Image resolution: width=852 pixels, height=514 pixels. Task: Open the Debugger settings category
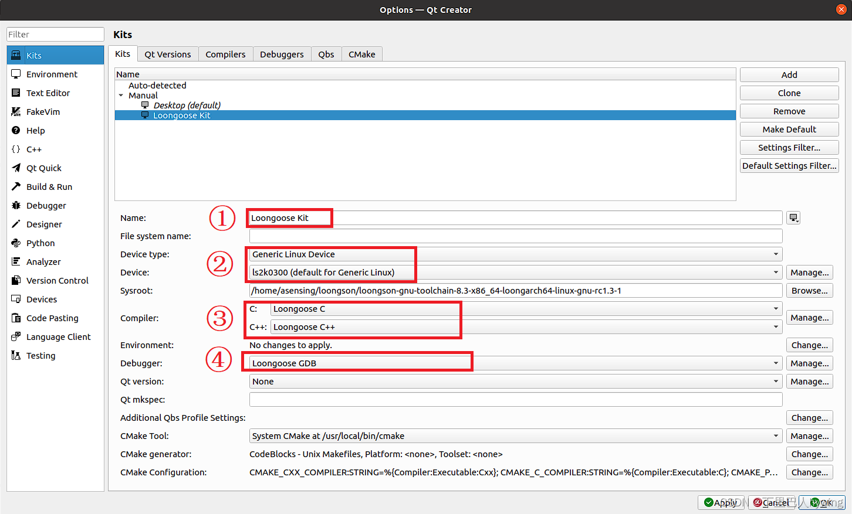click(x=55, y=205)
